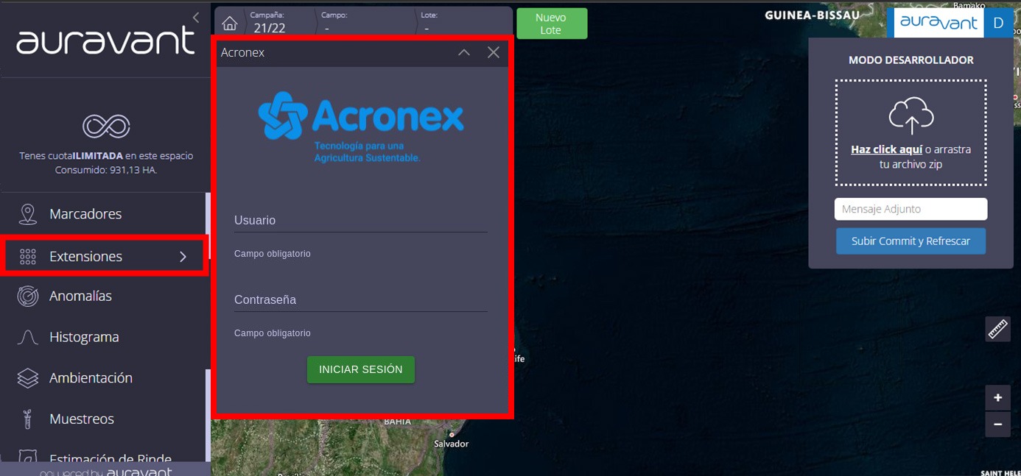The width and height of the screenshot is (1021, 476).
Task: Click the GUINEA-BISSAU map label
Action: tap(812, 15)
